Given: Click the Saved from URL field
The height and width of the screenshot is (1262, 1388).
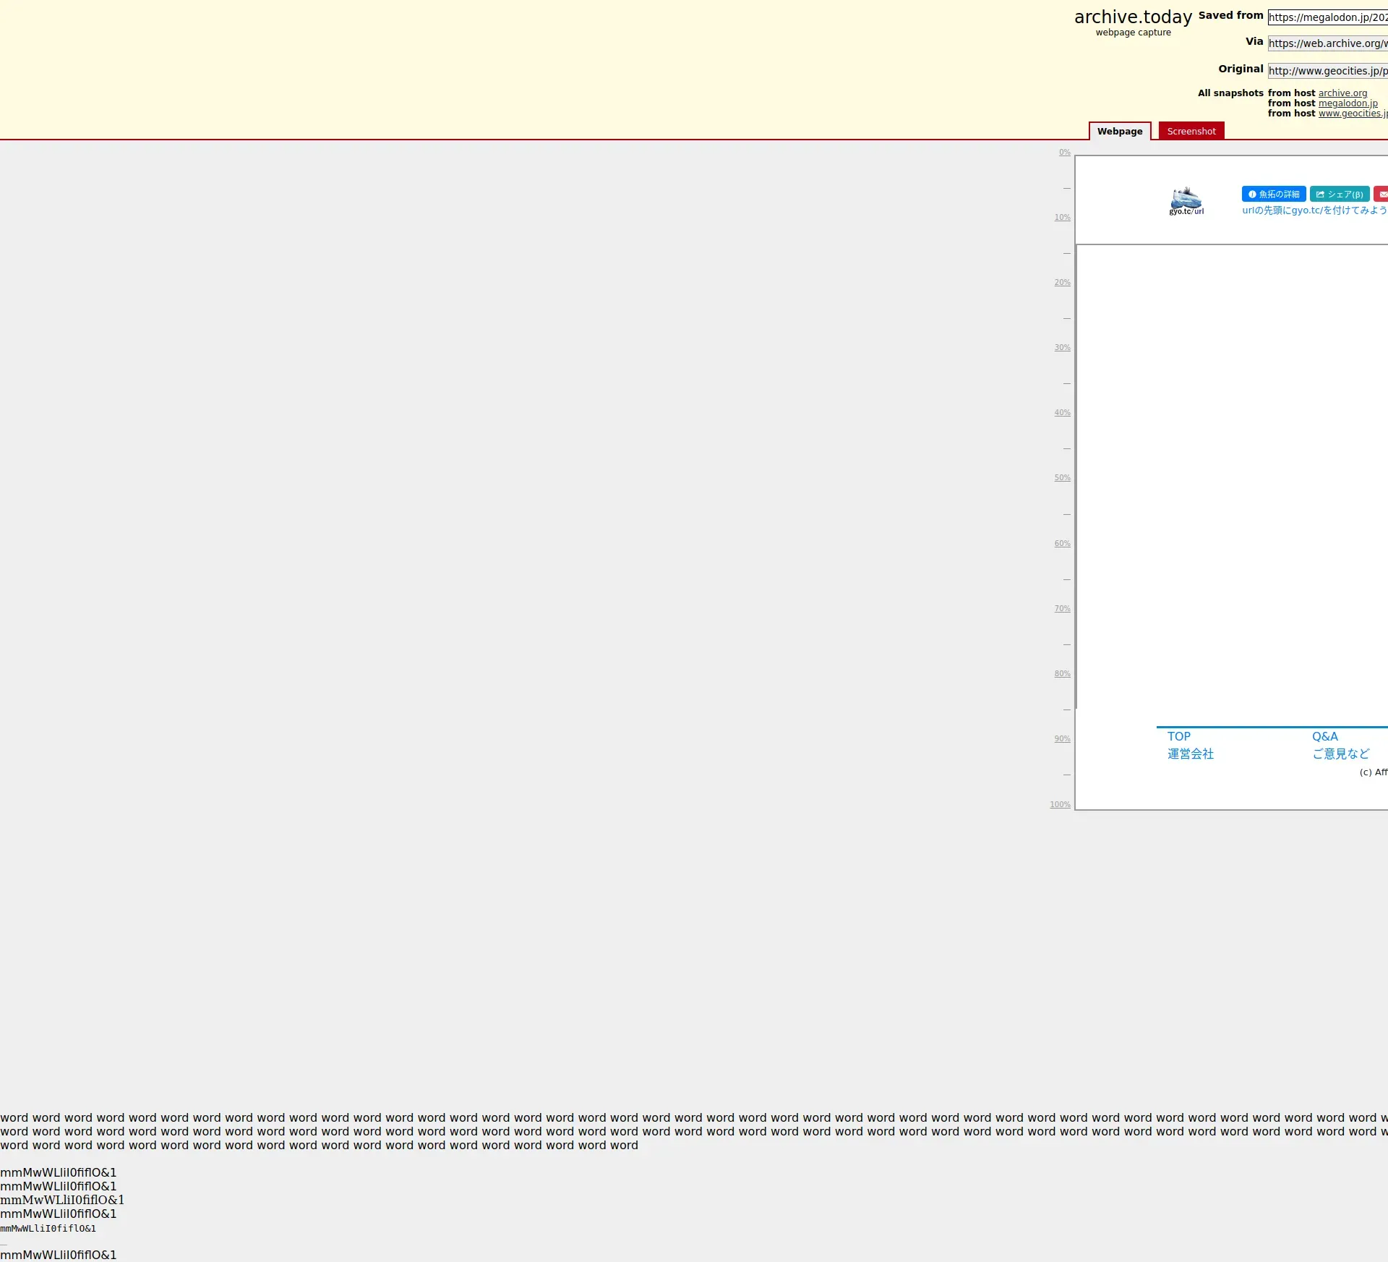Looking at the screenshot, I should click(1327, 17).
